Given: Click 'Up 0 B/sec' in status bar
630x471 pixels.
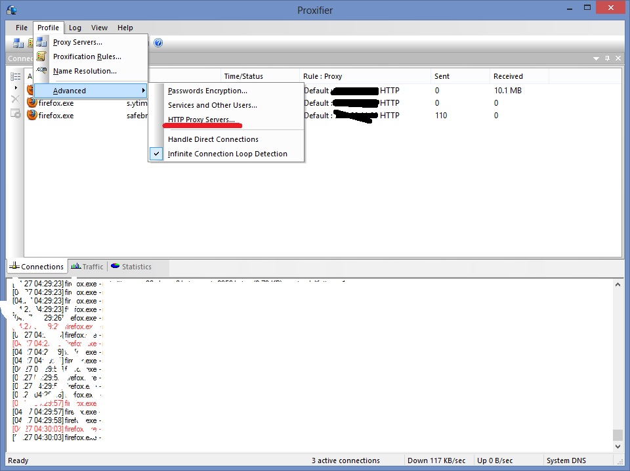Looking at the screenshot, I should 495,460.
